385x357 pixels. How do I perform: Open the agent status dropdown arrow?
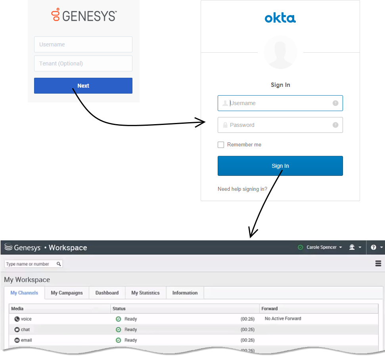click(x=360, y=248)
